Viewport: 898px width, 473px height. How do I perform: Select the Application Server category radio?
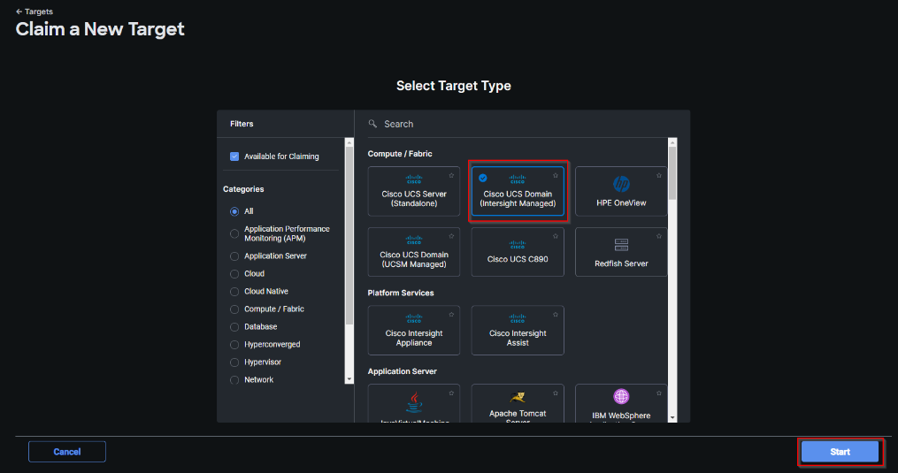[x=234, y=256]
